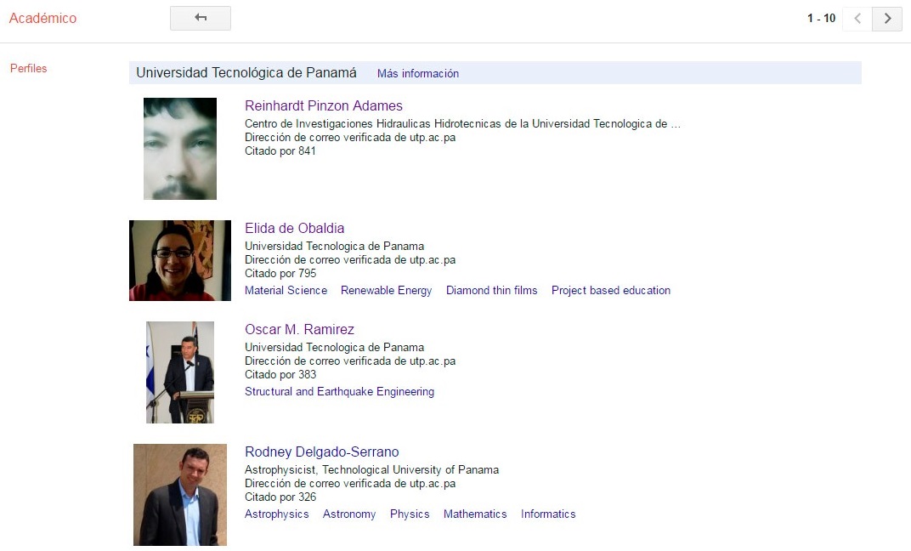This screenshot has width=911, height=551.
Task: Click Reinhardt Pinzon Adames photo
Action: tap(180, 149)
